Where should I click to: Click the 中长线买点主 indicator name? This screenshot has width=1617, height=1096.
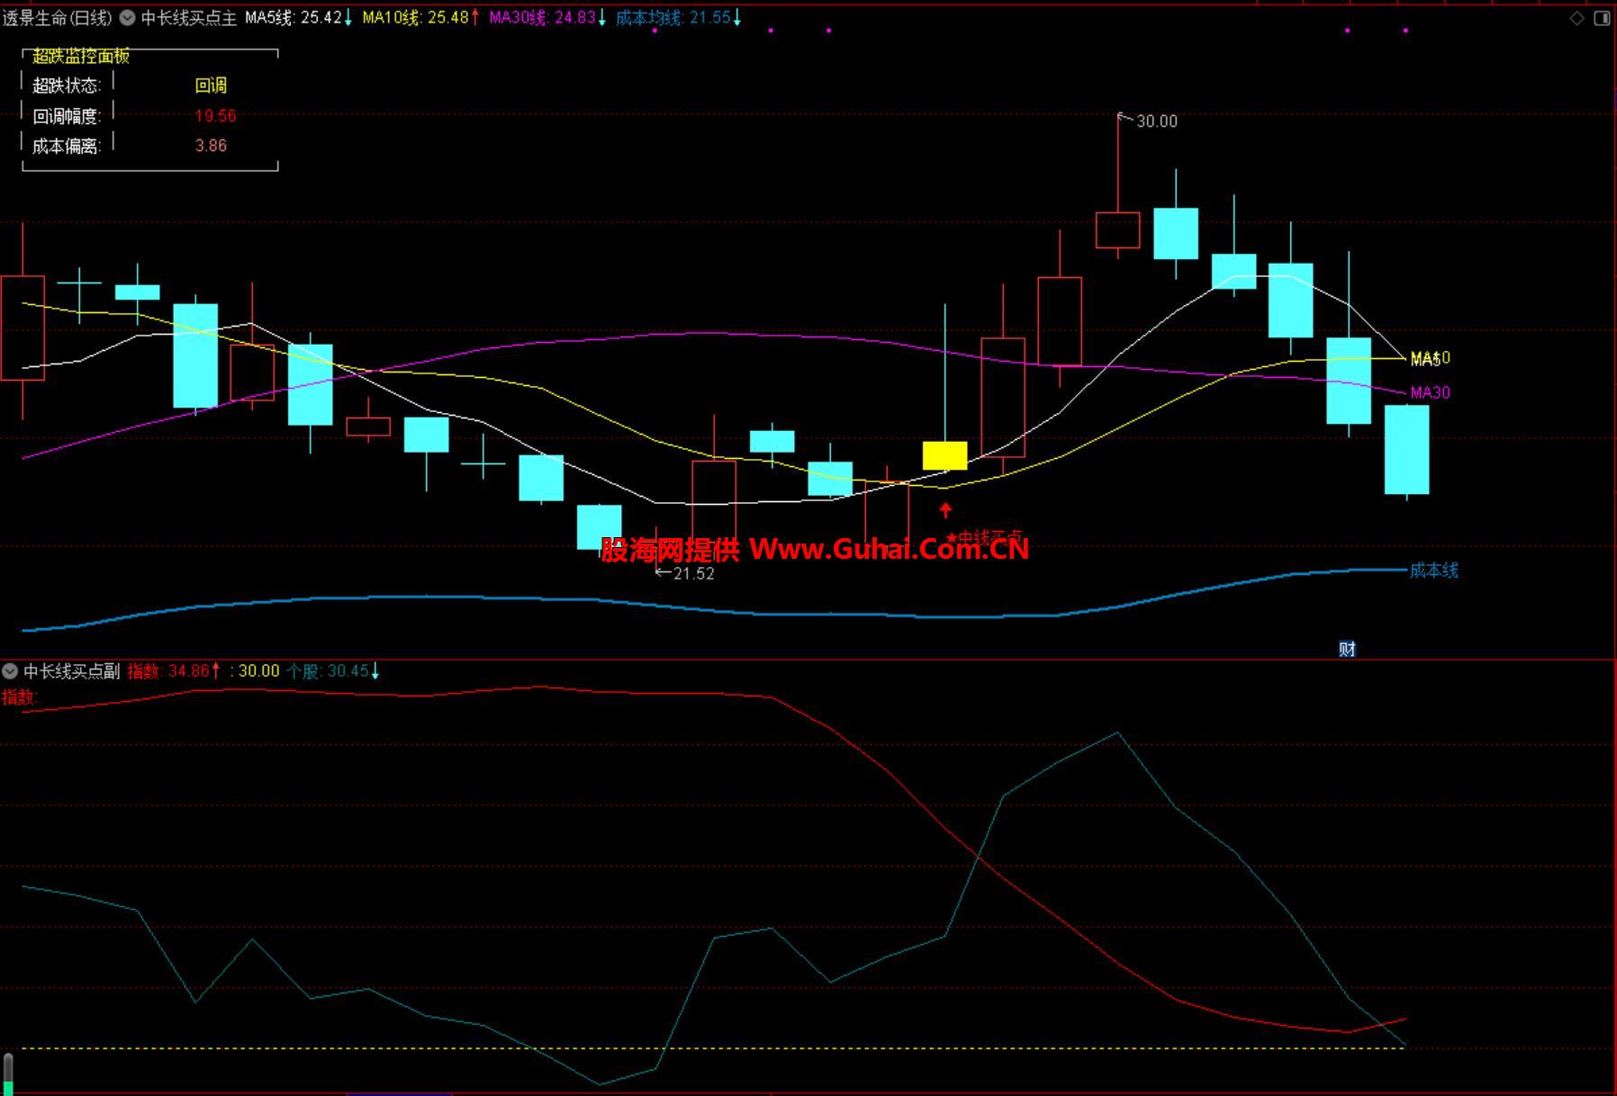pyautogui.click(x=188, y=18)
